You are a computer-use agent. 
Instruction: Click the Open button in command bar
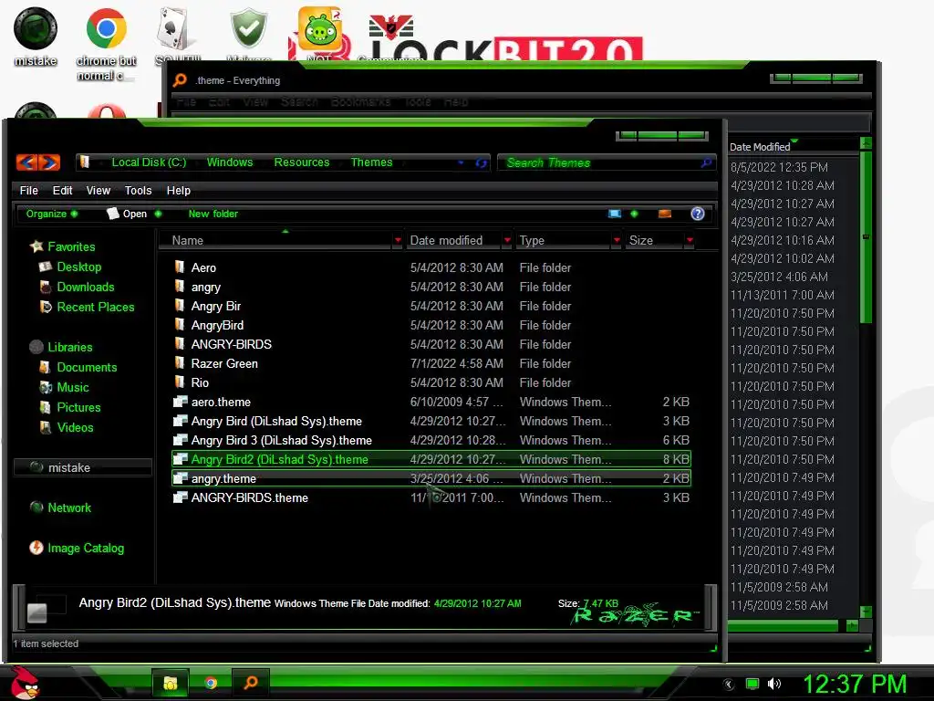tap(127, 214)
